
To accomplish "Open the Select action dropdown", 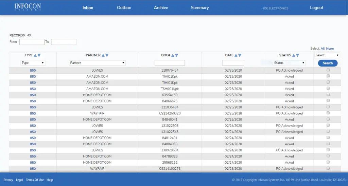I will pyautogui.click(x=327, y=55).
